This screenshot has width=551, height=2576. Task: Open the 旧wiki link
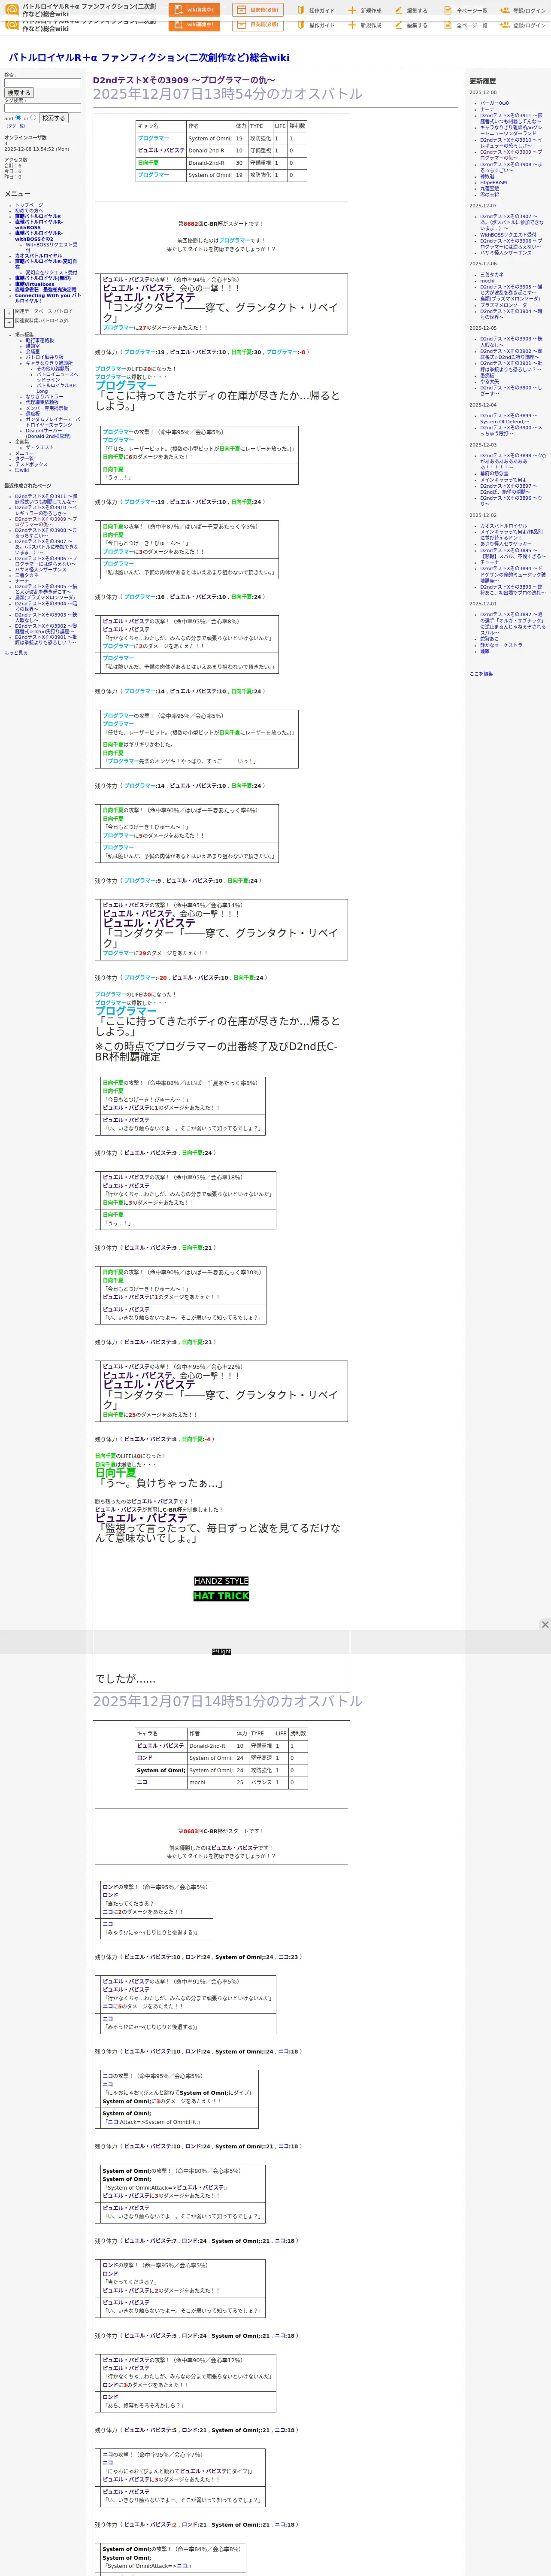[x=22, y=470]
